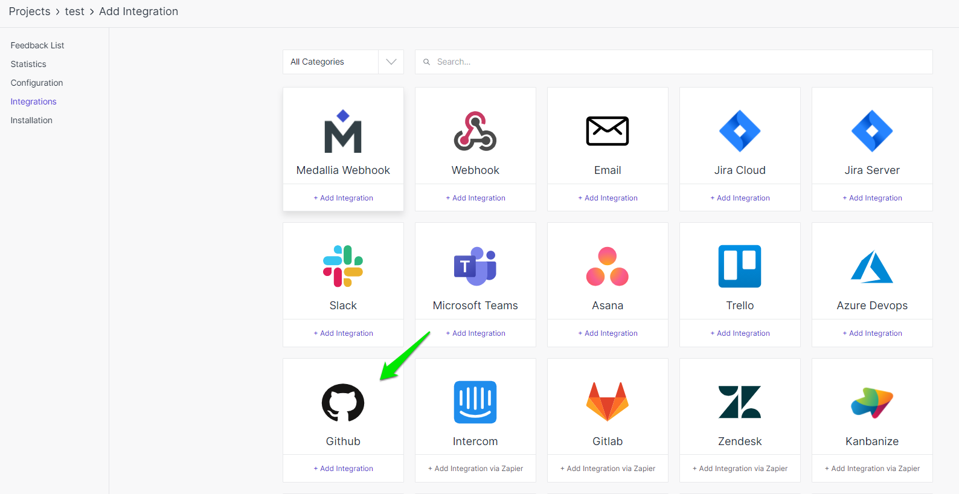This screenshot has width=959, height=494.
Task: Click the Kanbanize card title
Action: click(872, 441)
